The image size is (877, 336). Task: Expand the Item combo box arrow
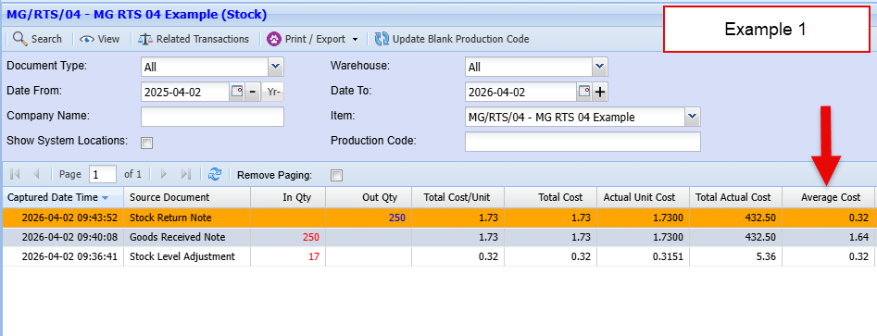tap(693, 117)
